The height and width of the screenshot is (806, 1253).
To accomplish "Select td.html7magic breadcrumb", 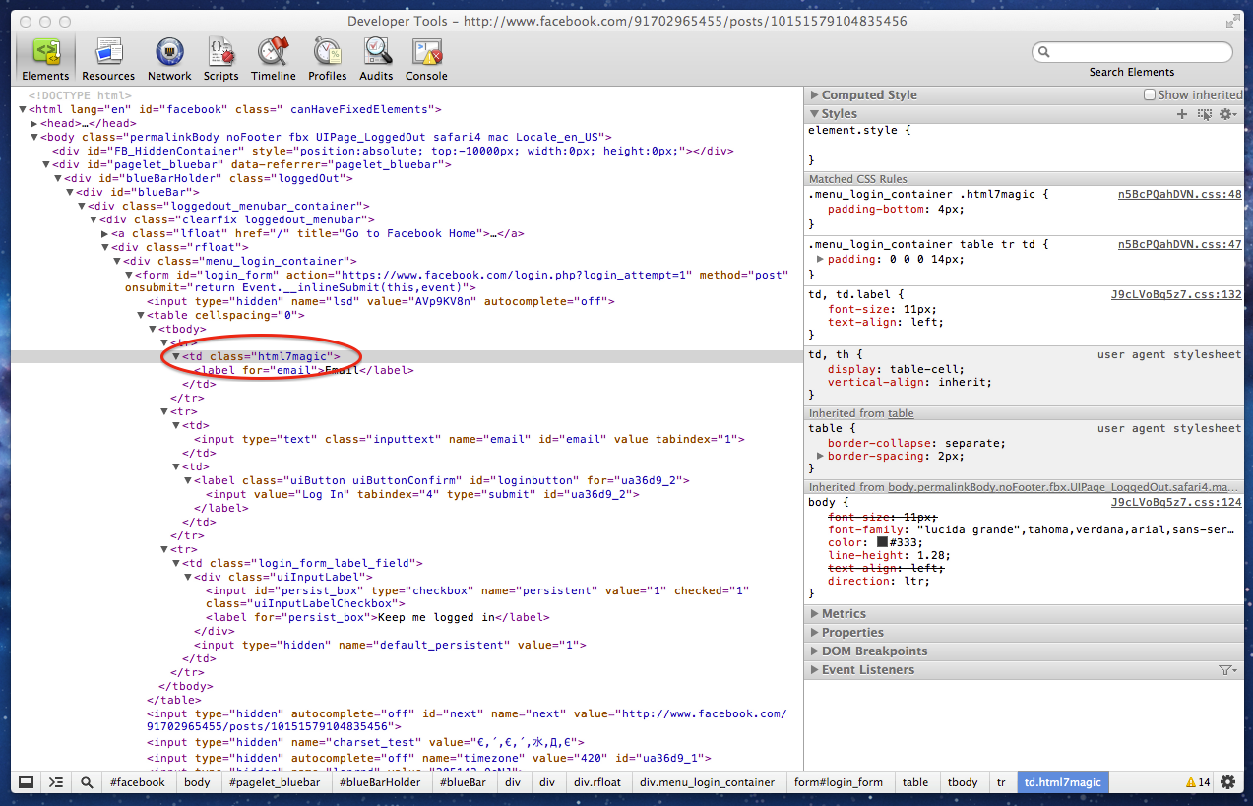I will click(1062, 782).
